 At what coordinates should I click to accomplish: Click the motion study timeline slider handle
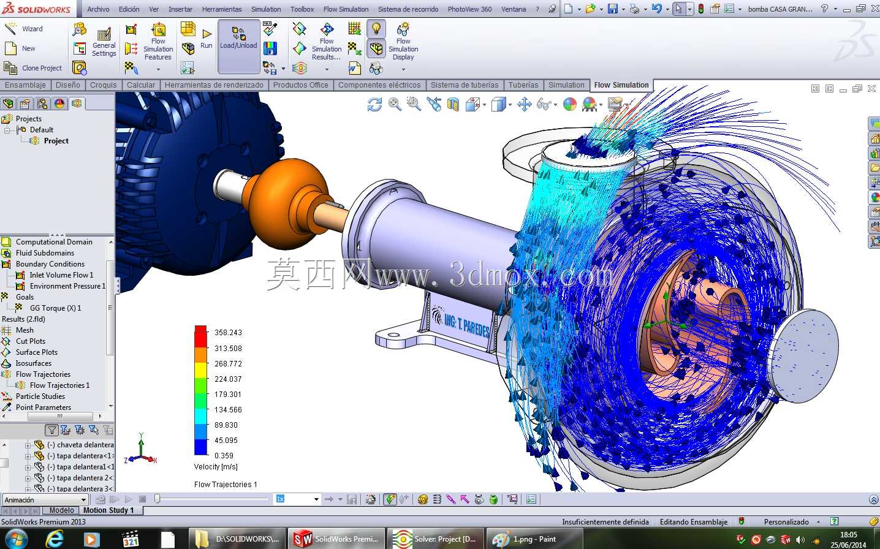[157, 499]
